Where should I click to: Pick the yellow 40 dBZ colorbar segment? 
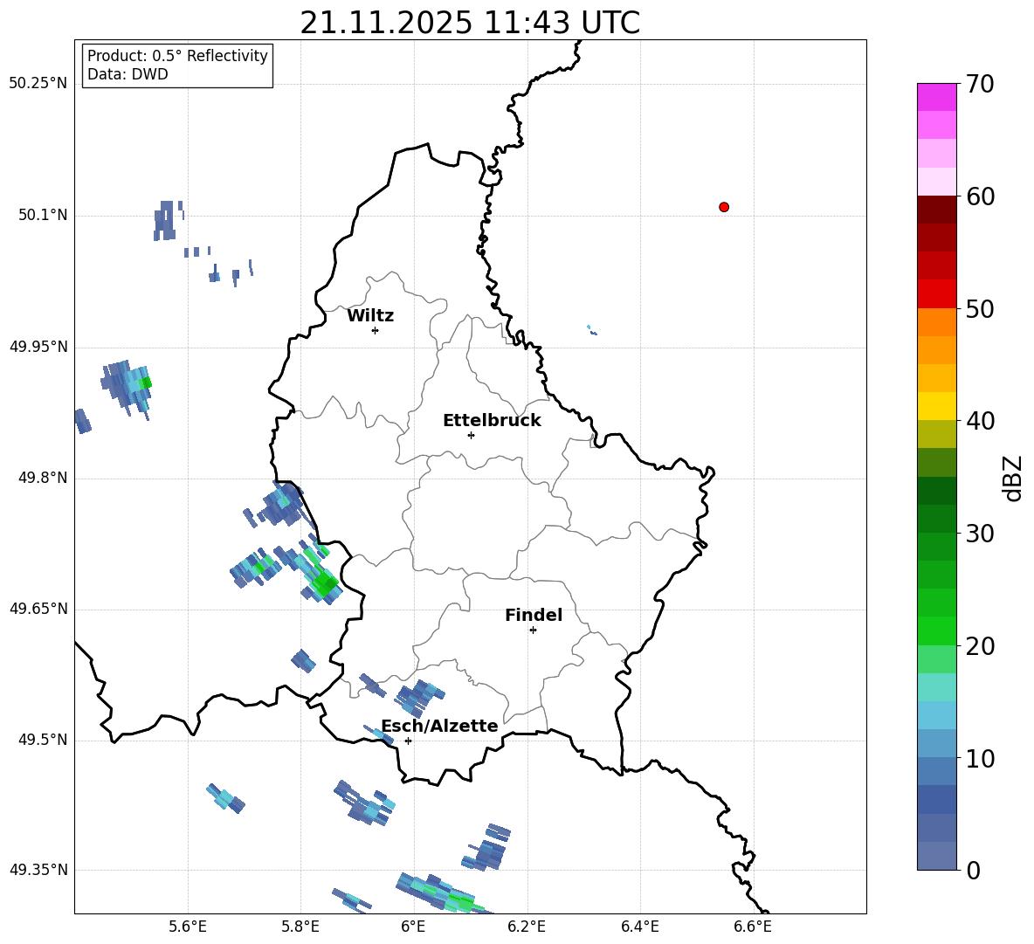(936, 406)
